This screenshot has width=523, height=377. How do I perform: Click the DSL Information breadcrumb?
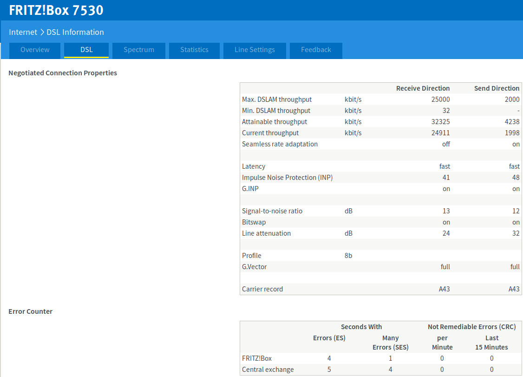[75, 32]
